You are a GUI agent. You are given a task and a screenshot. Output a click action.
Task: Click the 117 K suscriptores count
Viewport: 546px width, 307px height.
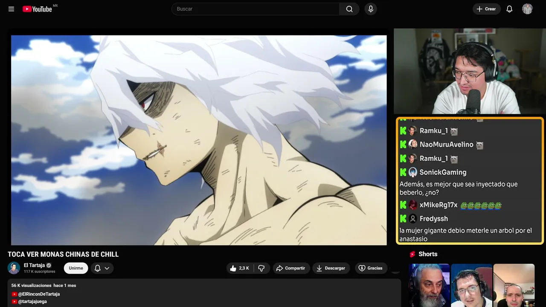(x=40, y=272)
